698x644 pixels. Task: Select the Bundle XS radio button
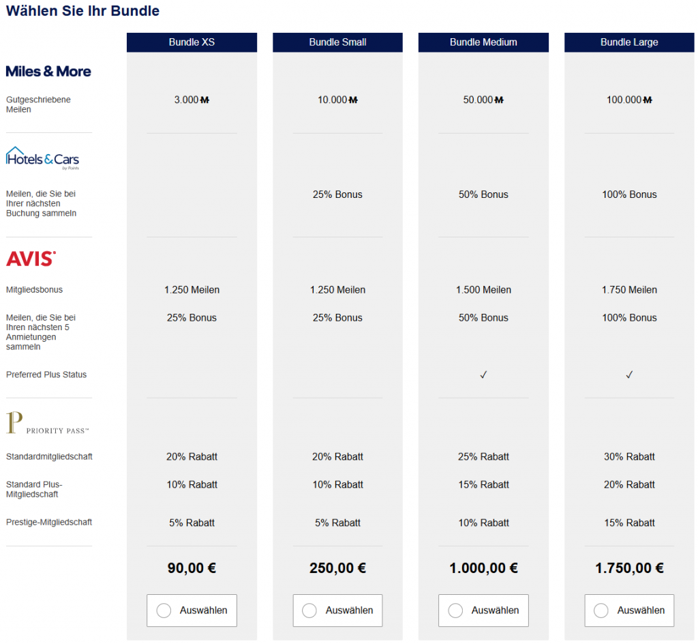tap(164, 611)
